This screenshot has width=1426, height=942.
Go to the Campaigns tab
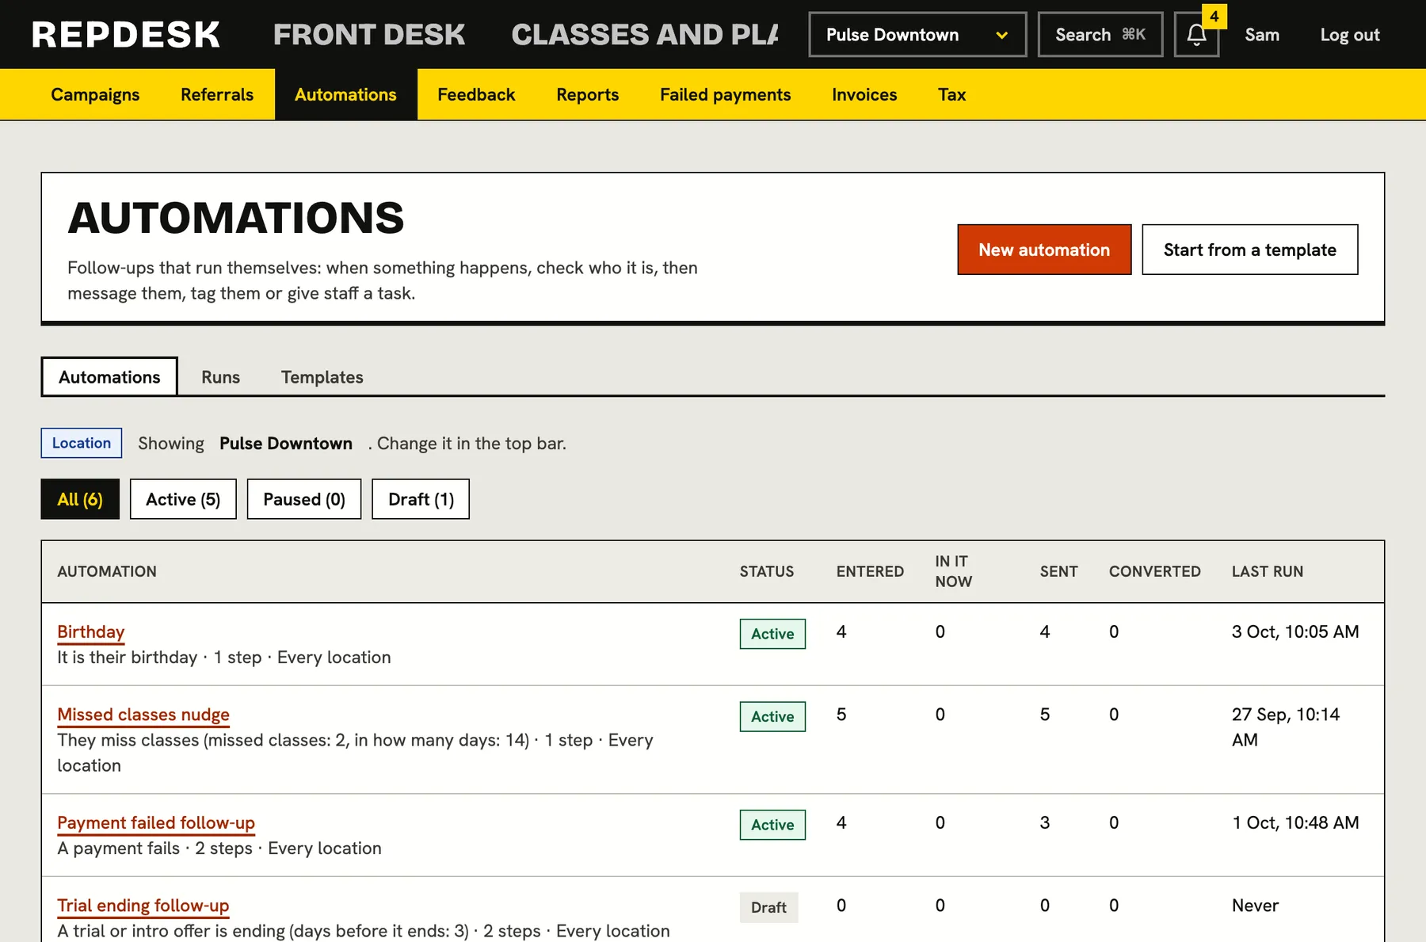coord(95,94)
